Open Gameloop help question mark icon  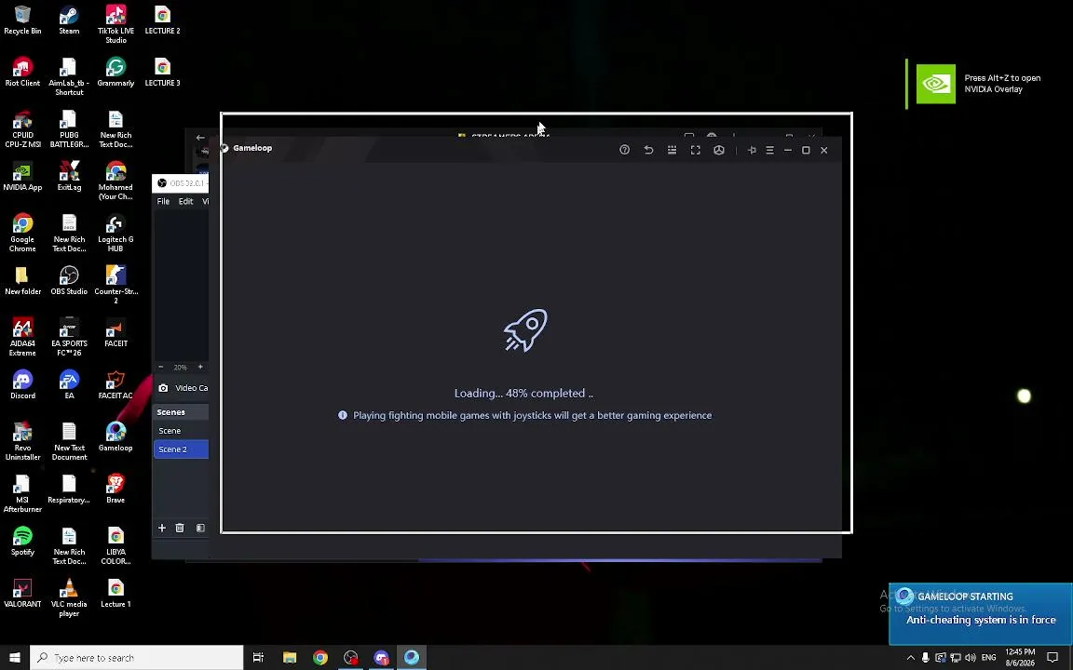tap(624, 150)
